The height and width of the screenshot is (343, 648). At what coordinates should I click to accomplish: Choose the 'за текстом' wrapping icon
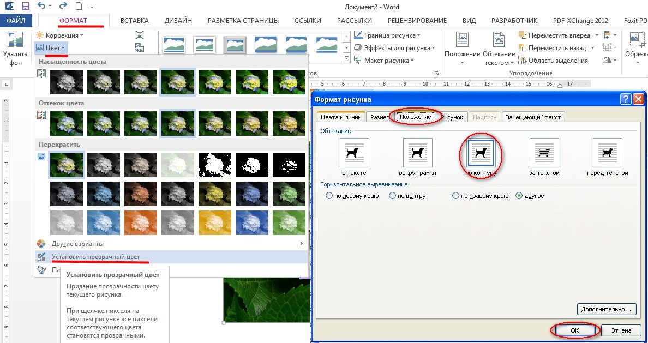point(544,153)
